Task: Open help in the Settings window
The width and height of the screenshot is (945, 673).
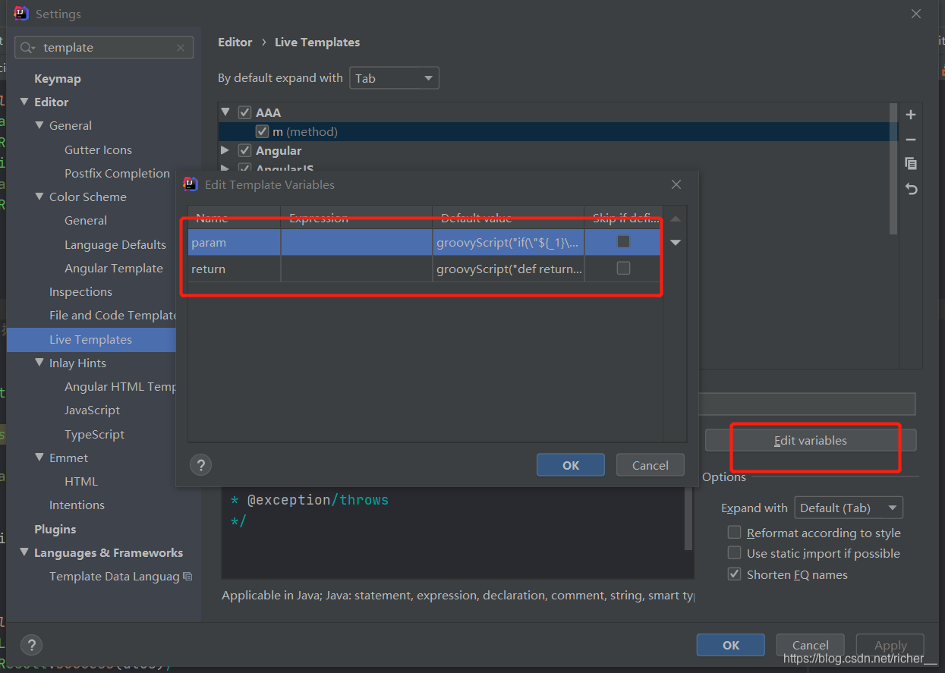Action: click(31, 645)
